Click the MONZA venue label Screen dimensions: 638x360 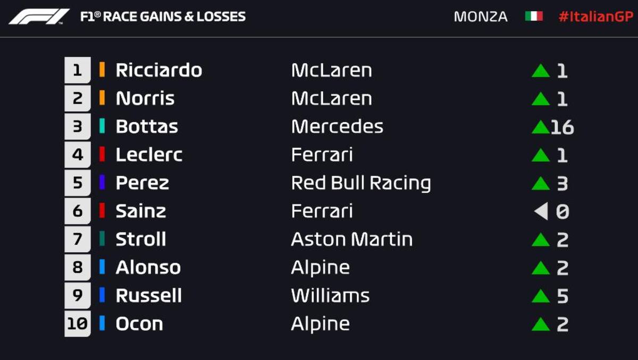(x=481, y=17)
